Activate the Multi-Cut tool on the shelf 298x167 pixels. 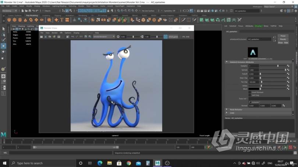point(183,20)
